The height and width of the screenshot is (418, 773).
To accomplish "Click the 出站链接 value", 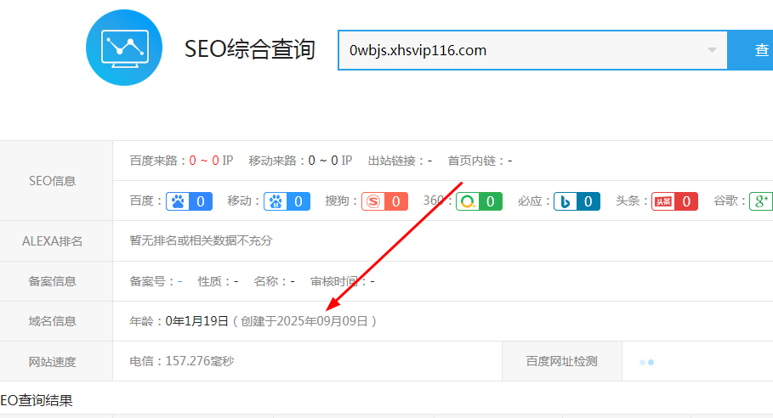I will pos(430,161).
